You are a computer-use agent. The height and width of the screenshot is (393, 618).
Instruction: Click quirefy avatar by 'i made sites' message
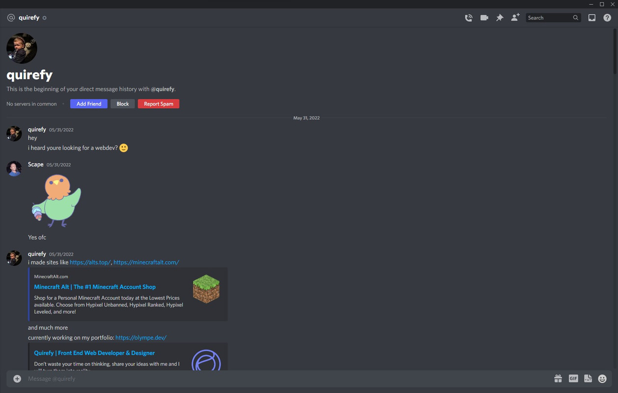(x=14, y=258)
